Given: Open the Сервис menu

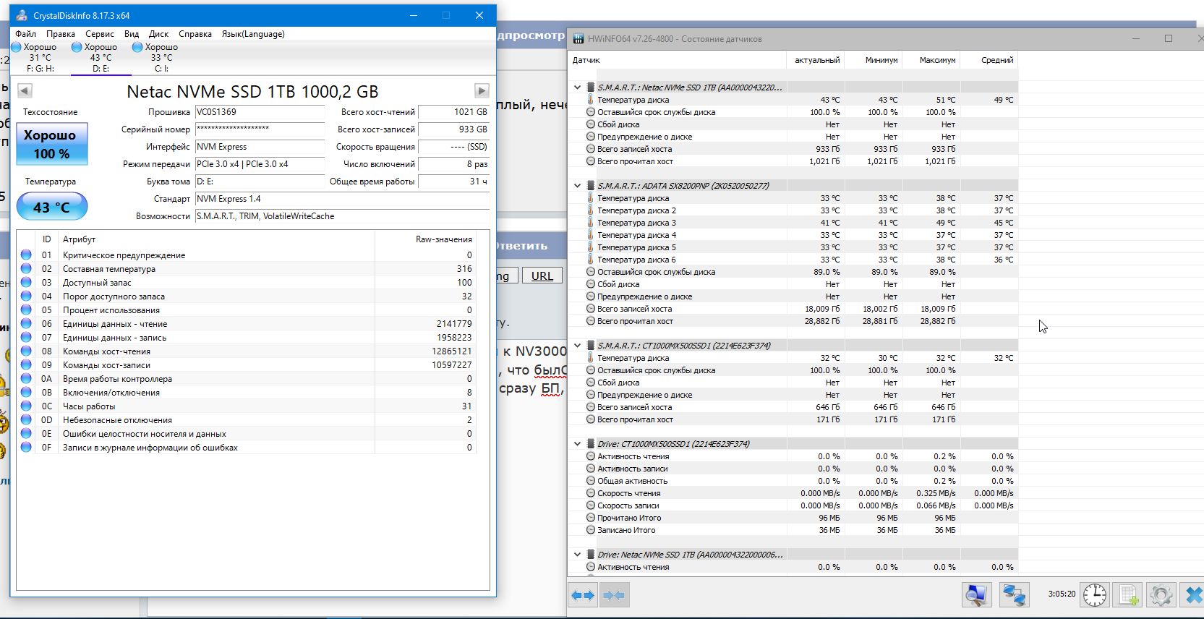Looking at the screenshot, I should (x=100, y=34).
